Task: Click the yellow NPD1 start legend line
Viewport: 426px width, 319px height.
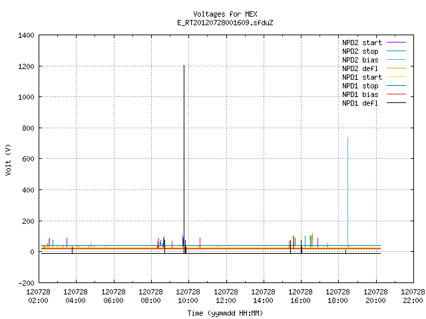Action: tap(397, 77)
